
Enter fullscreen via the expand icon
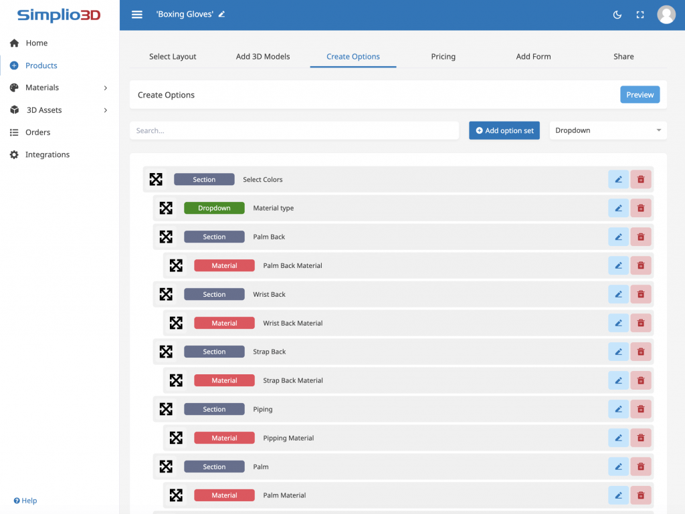[640, 15]
